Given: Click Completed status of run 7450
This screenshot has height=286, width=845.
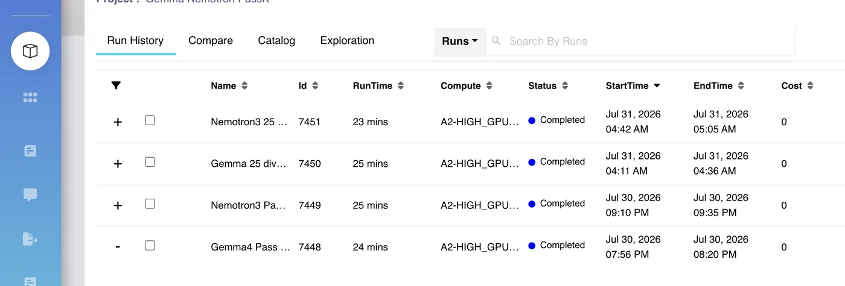Looking at the screenshot, I should 556,161.
